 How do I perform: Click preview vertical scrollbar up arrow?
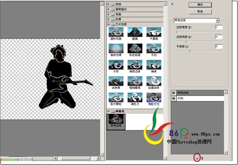coord(102,4)
